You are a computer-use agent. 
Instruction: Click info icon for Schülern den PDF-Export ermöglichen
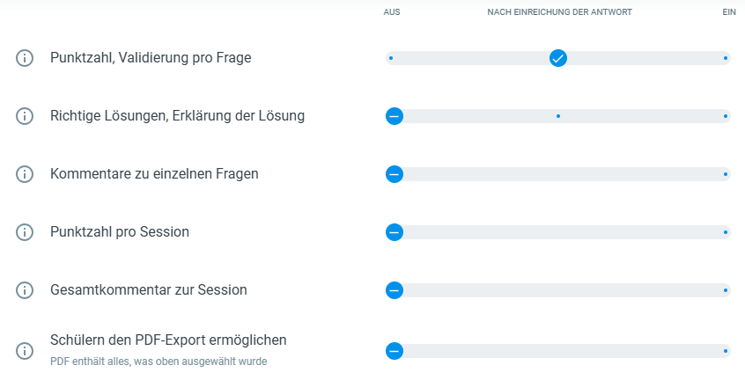point(25,351)
